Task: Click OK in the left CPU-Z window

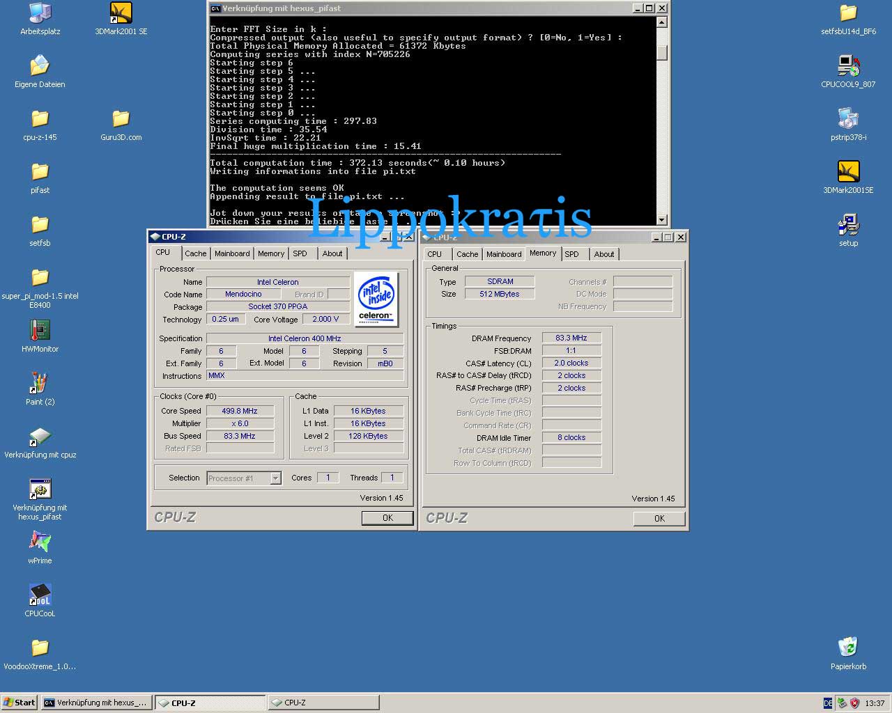Action: pyautogui.click(x=387, y=518)
